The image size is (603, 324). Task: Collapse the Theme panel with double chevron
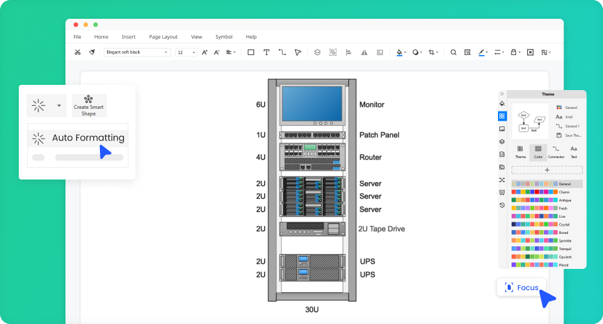(x=502, y=94)
